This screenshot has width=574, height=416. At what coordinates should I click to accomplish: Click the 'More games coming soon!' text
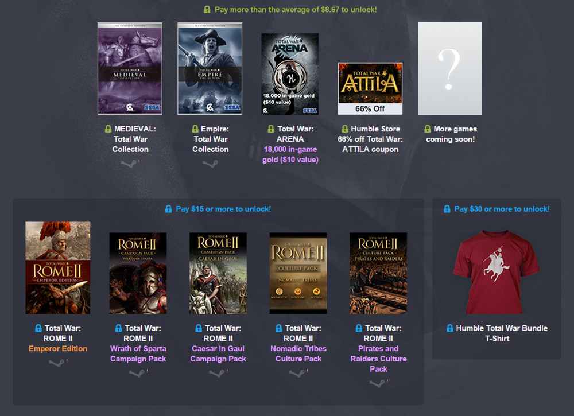[451, 134]
